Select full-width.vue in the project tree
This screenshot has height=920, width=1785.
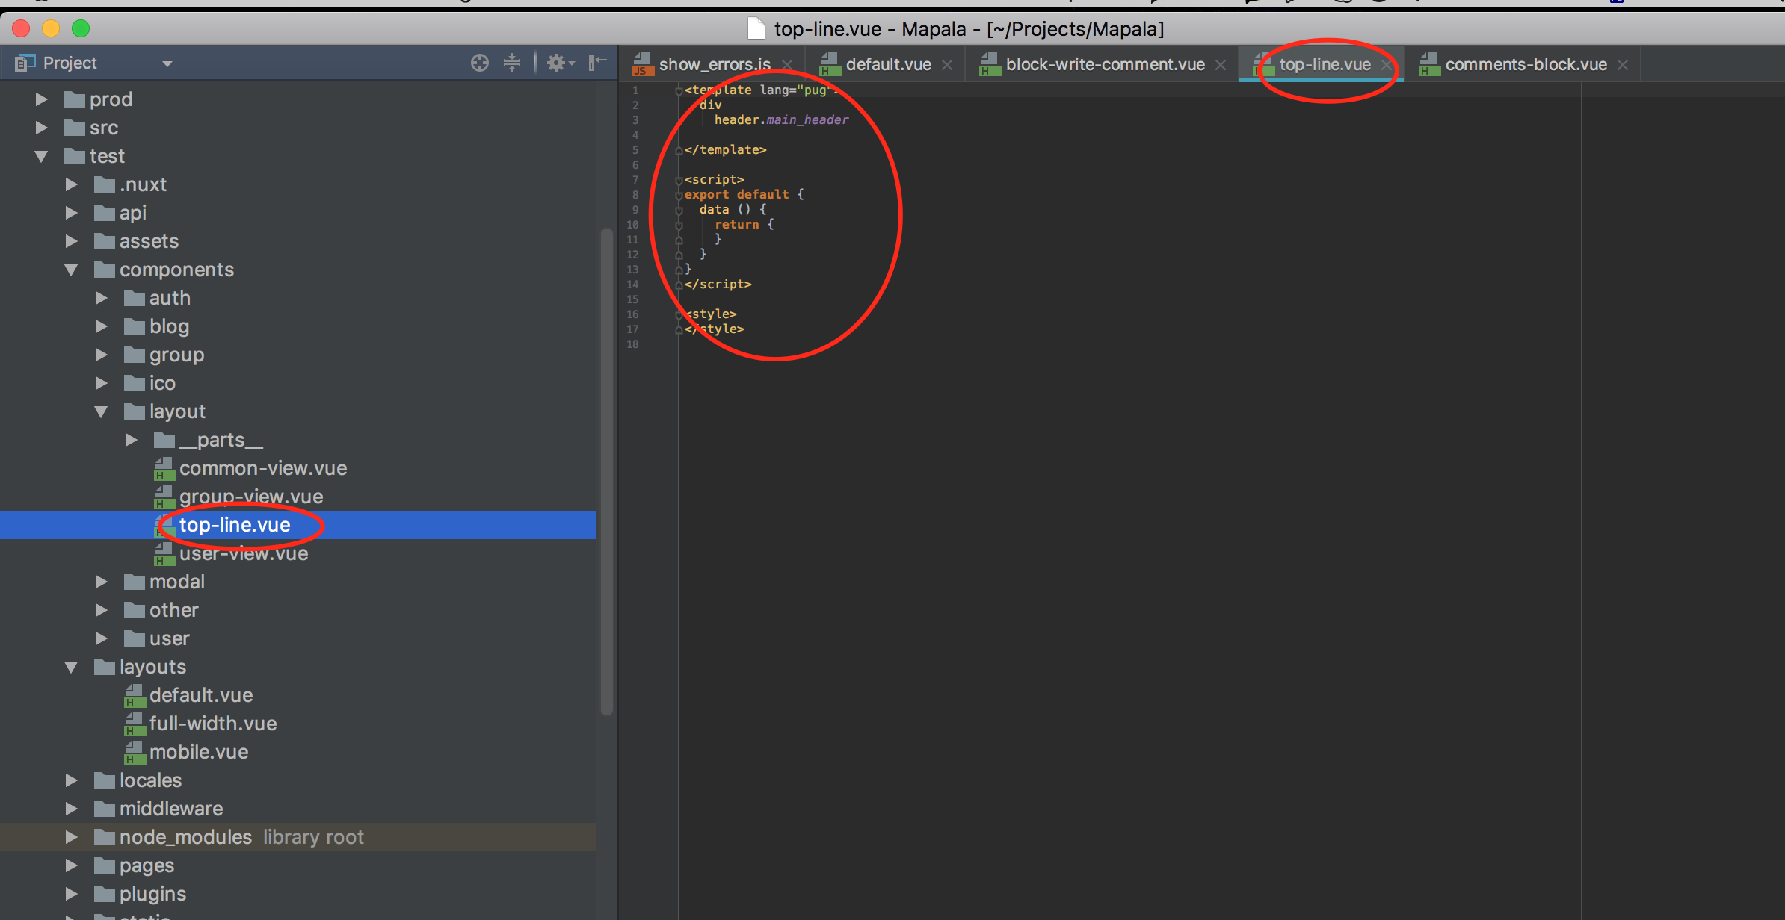213,724
